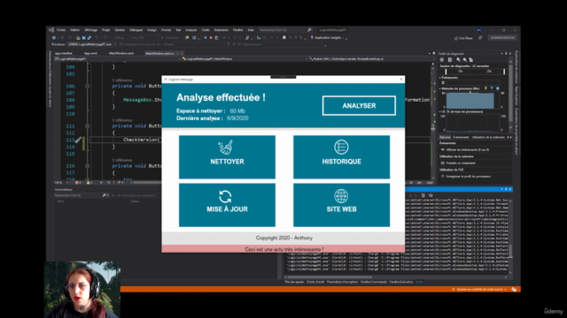The height and width of the screenshot is (318, 567).
Task: Collapse the code block at line 106
Action: [87, 87]
